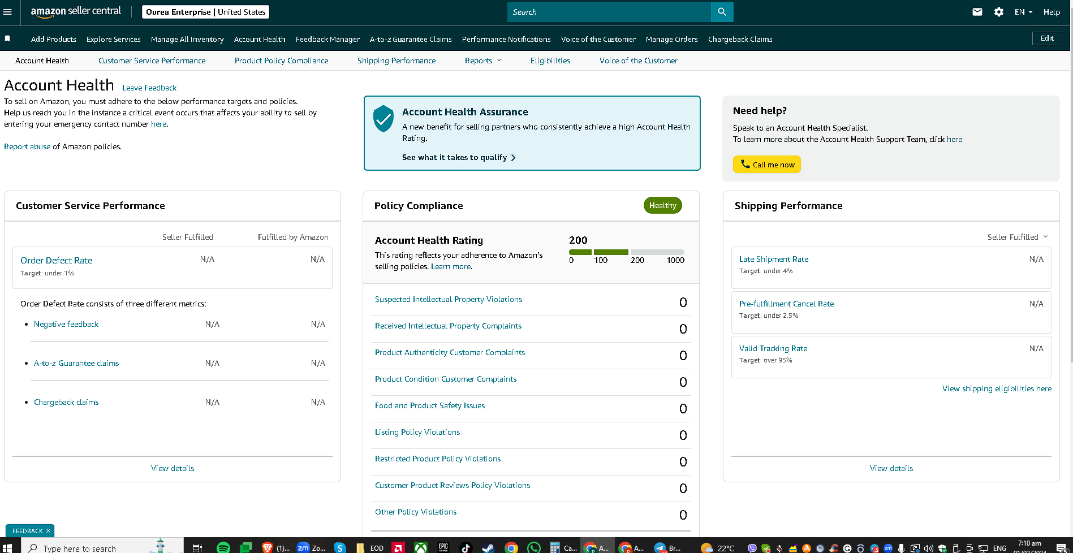This screenshot has height=553, width=1073.
Task: View details for Customer Service Performance
Action: click(173, 468)
